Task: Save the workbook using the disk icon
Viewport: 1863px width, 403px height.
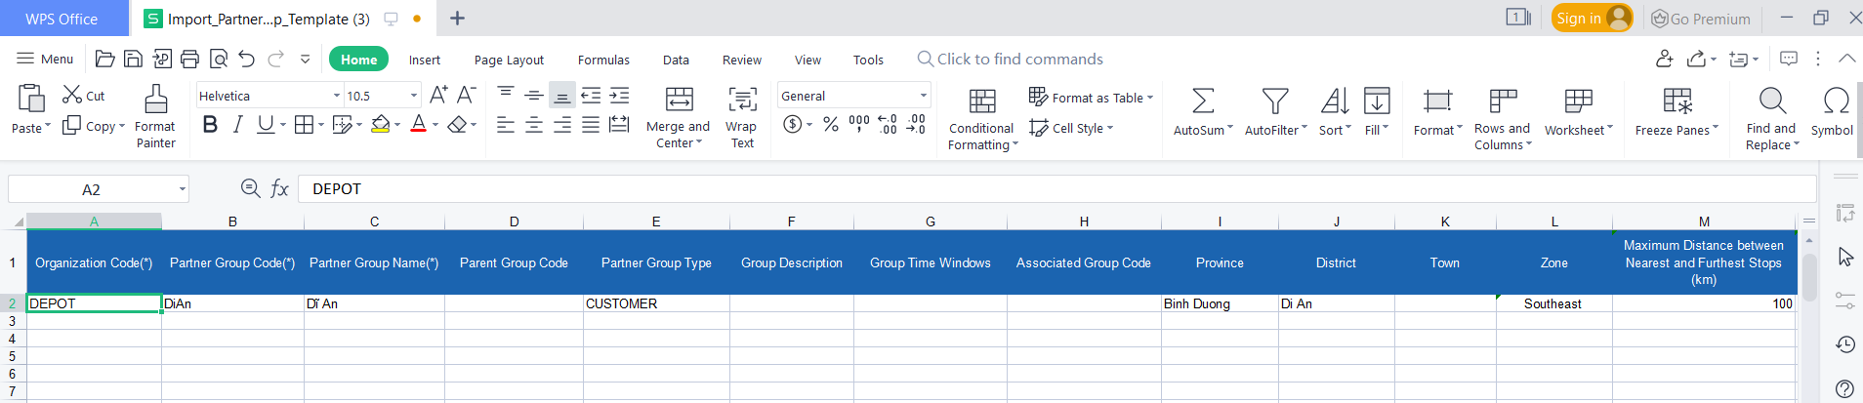Action: 134,60
